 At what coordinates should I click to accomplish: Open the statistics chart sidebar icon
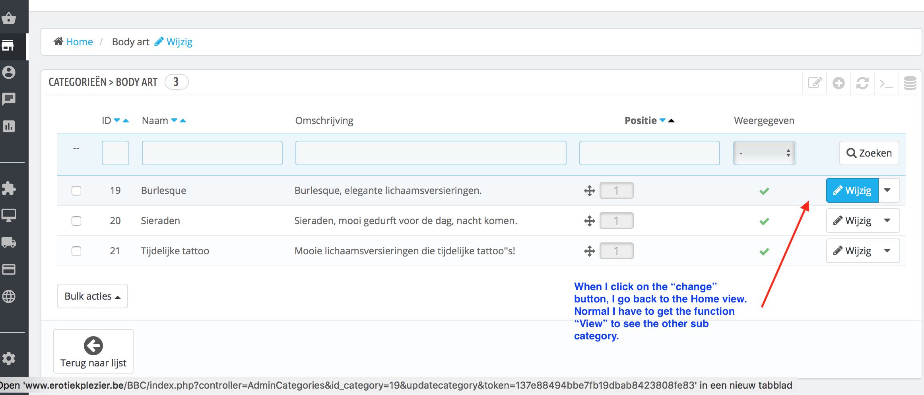pos(9,126)
